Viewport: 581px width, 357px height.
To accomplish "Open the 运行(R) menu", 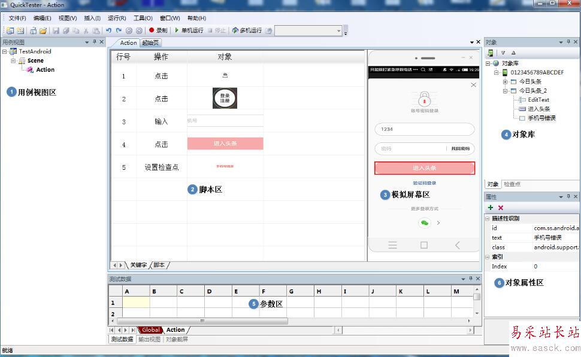I will pos(117,18).
